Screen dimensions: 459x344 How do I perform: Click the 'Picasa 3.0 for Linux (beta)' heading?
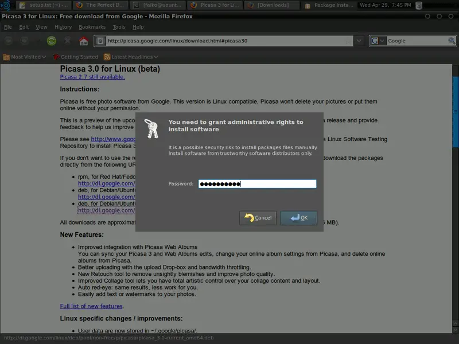coord(110,69)
